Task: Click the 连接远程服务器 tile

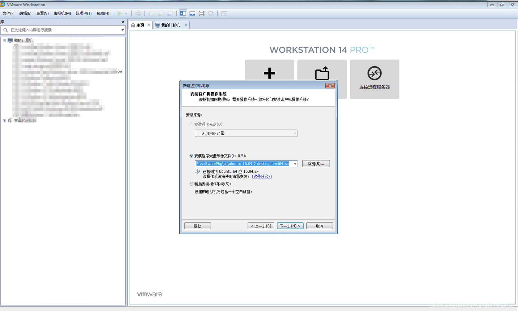Action: tap(374, 79)
